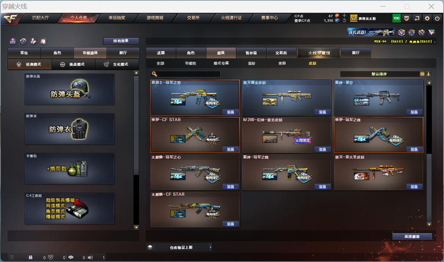
Task: Equip the 毁灭耀金皮肤 skin
Action: point(323,112)
